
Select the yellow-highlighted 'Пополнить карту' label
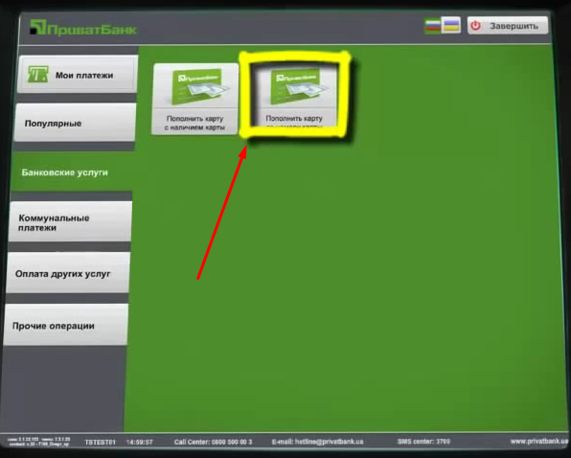pyautogui.click(x=294, y=120)
